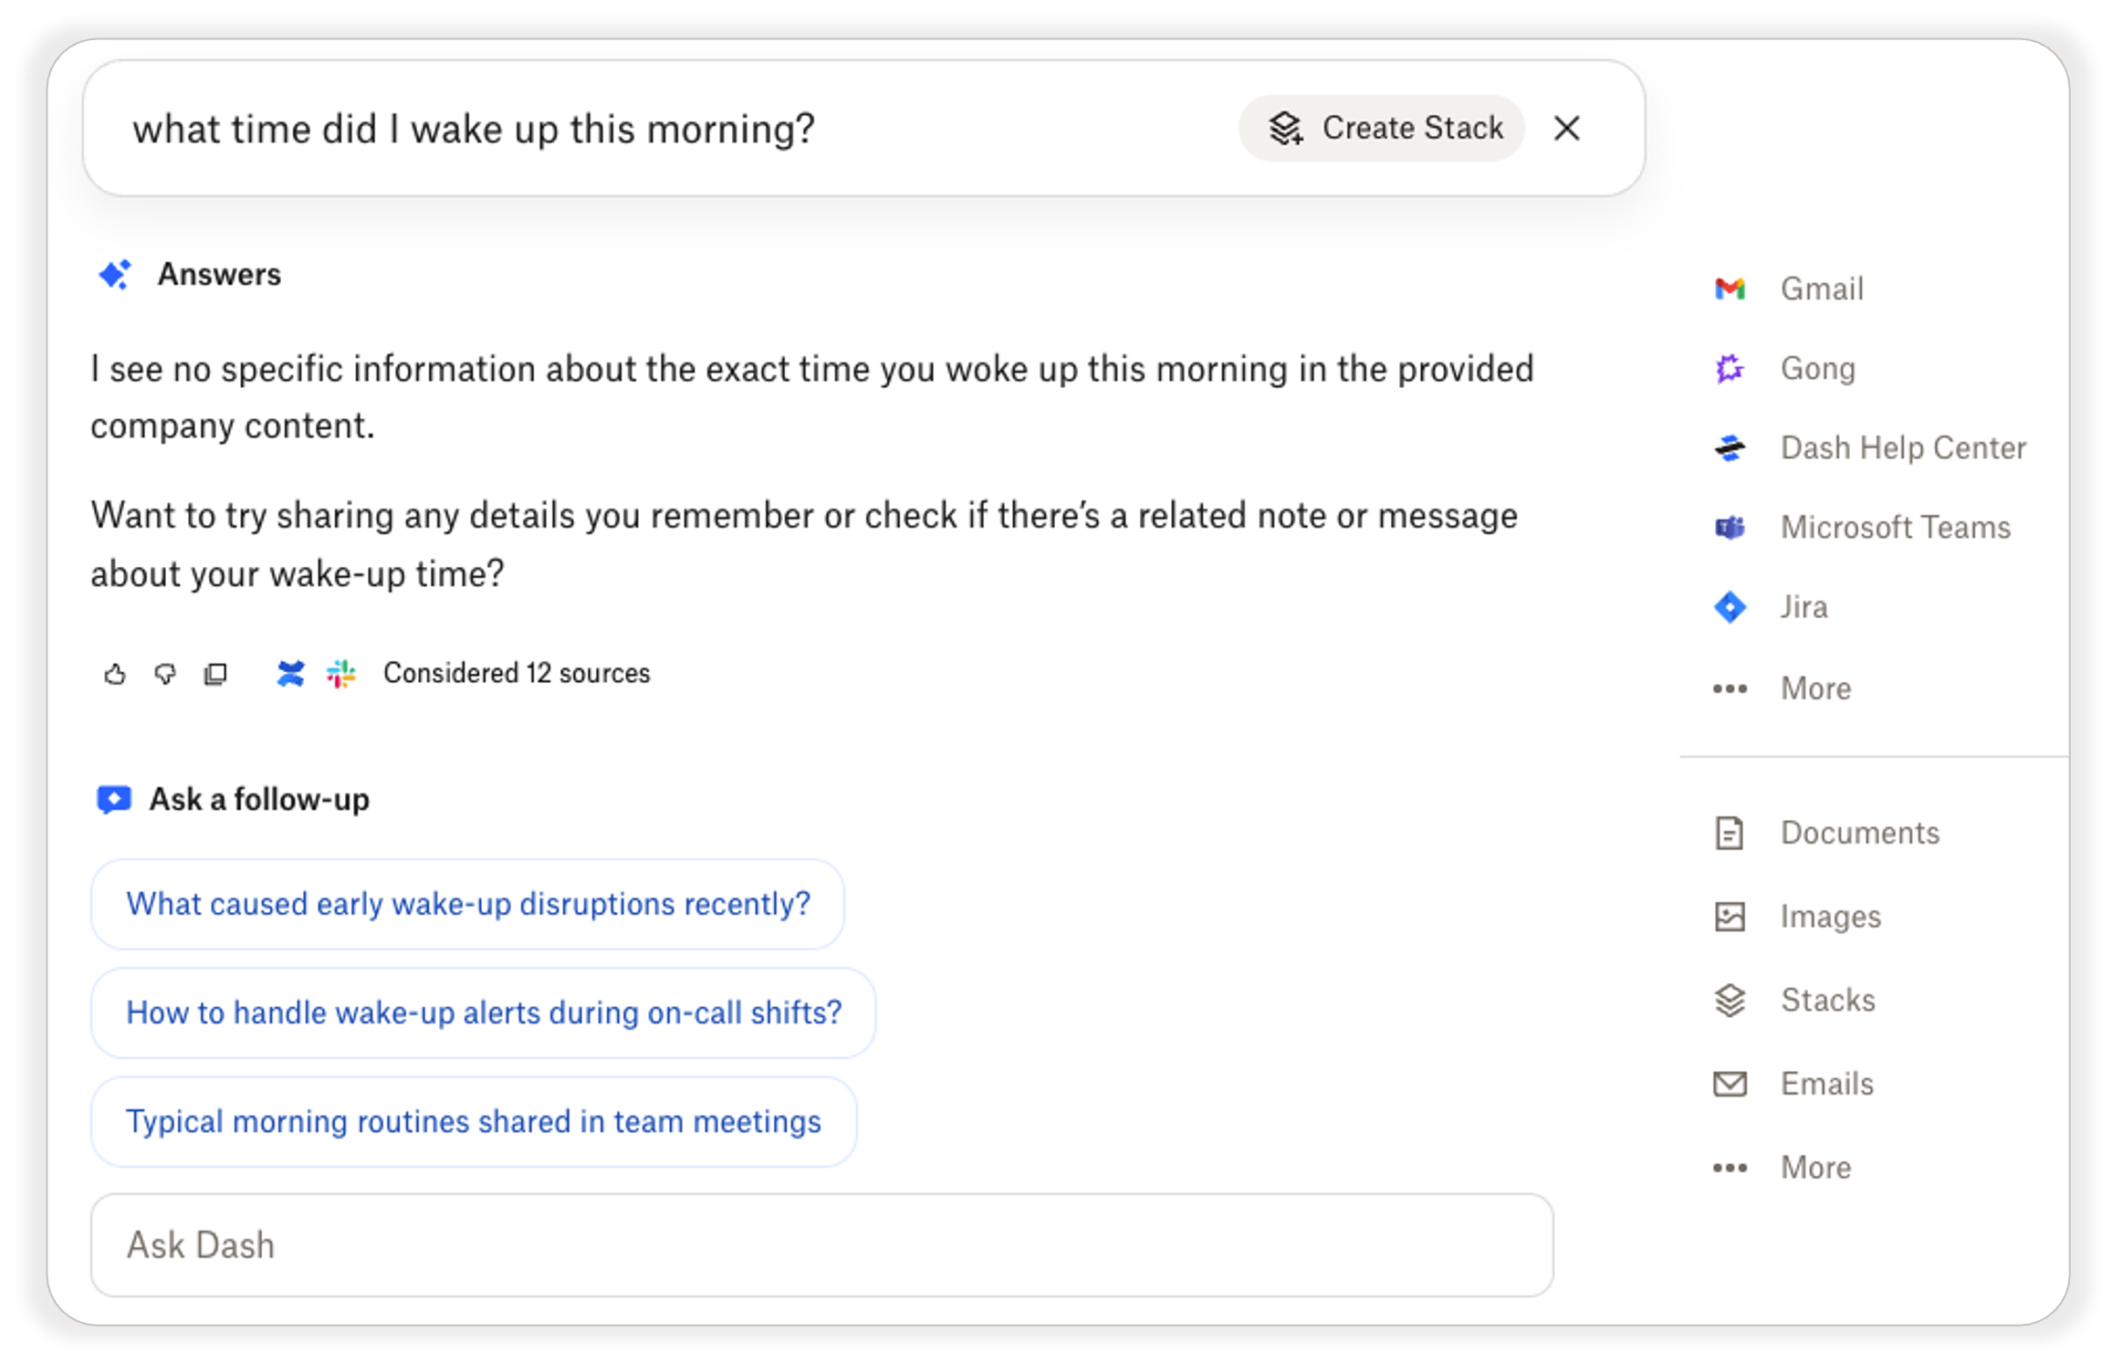Select the Microsoft Teams source icon
The height and width of the screenshot is (1364, 2112).
pos(1730,527)
